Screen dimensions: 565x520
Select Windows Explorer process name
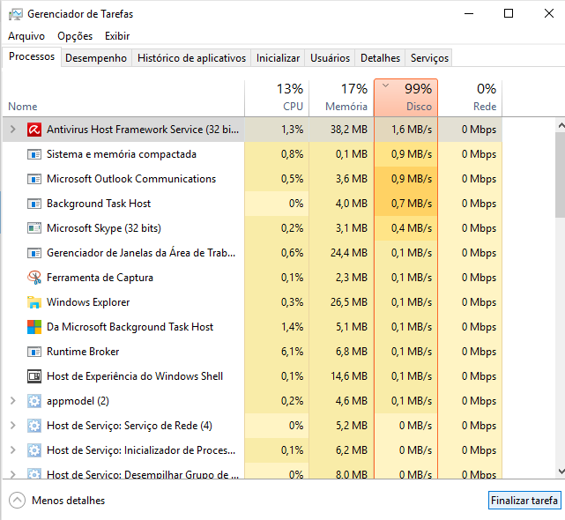click(88, 302)
